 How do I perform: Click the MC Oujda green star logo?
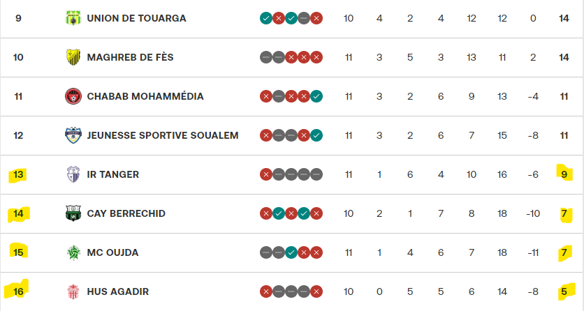73,252
